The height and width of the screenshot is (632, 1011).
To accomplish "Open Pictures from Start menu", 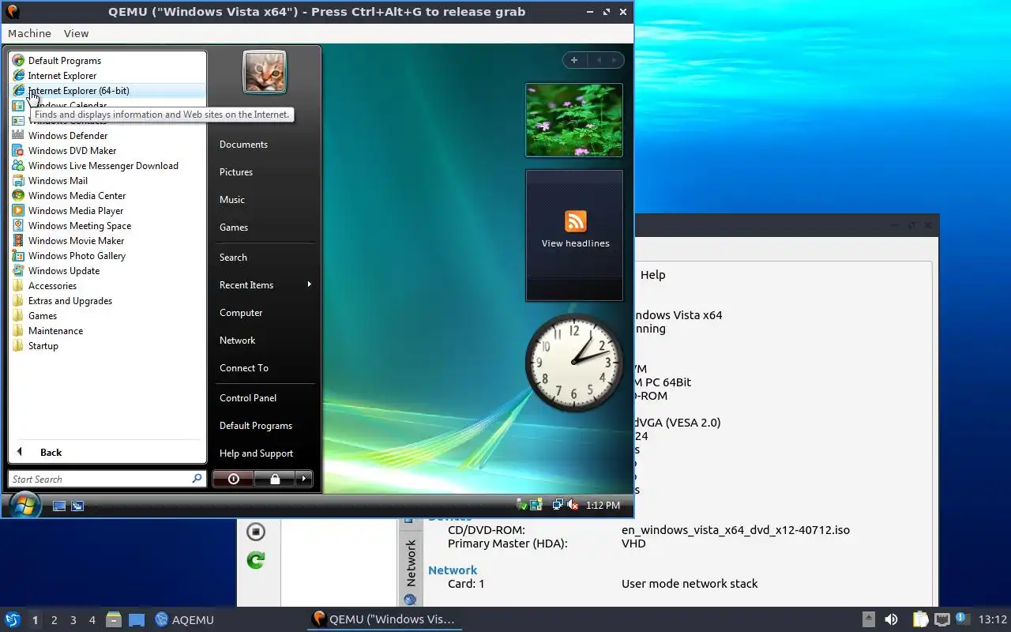I will point(236,172).
